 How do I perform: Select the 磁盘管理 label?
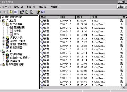tap(15, 61)
